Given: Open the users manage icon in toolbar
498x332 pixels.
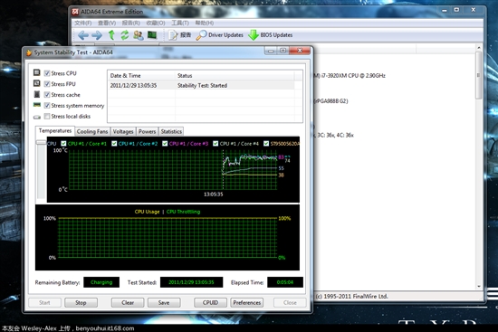Looking at the screenshot, I should tap(139, 35).
